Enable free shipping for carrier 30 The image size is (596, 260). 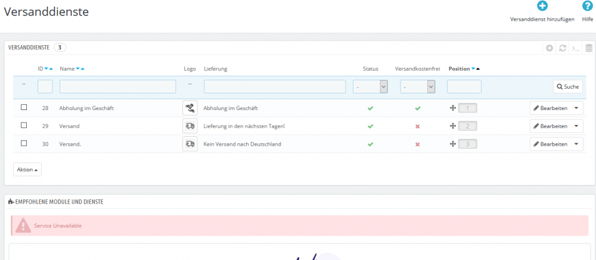(x=417, y=144)
